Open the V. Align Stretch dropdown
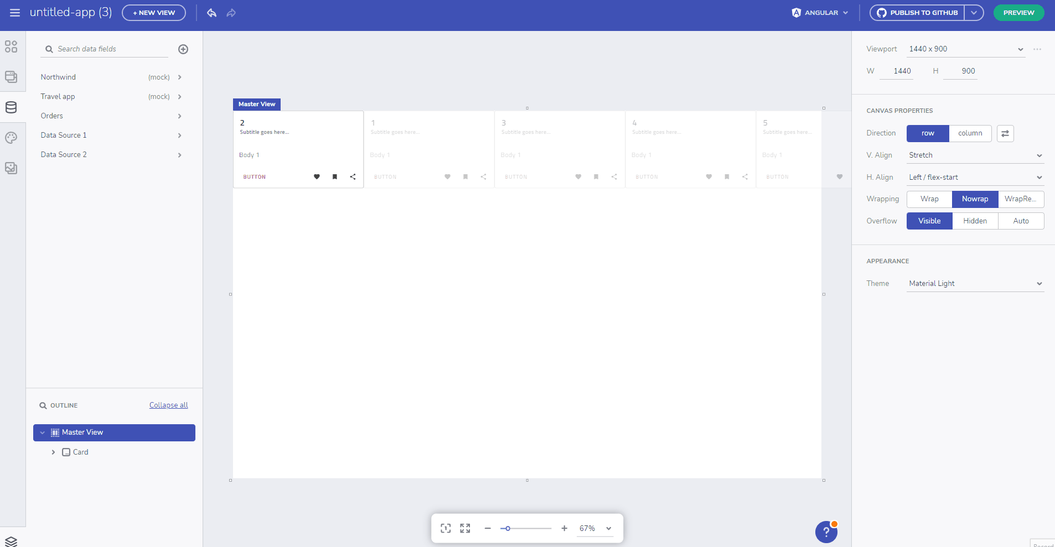Image resolution: width=1055 pixels, height=547 pixels. coord(975,155)
